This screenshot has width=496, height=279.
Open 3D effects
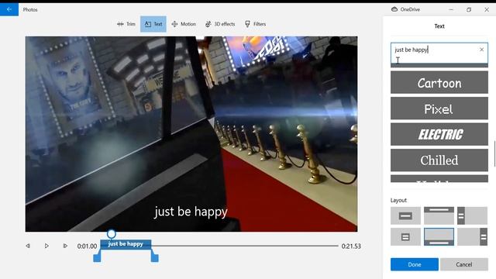click(x=220, y=24)
